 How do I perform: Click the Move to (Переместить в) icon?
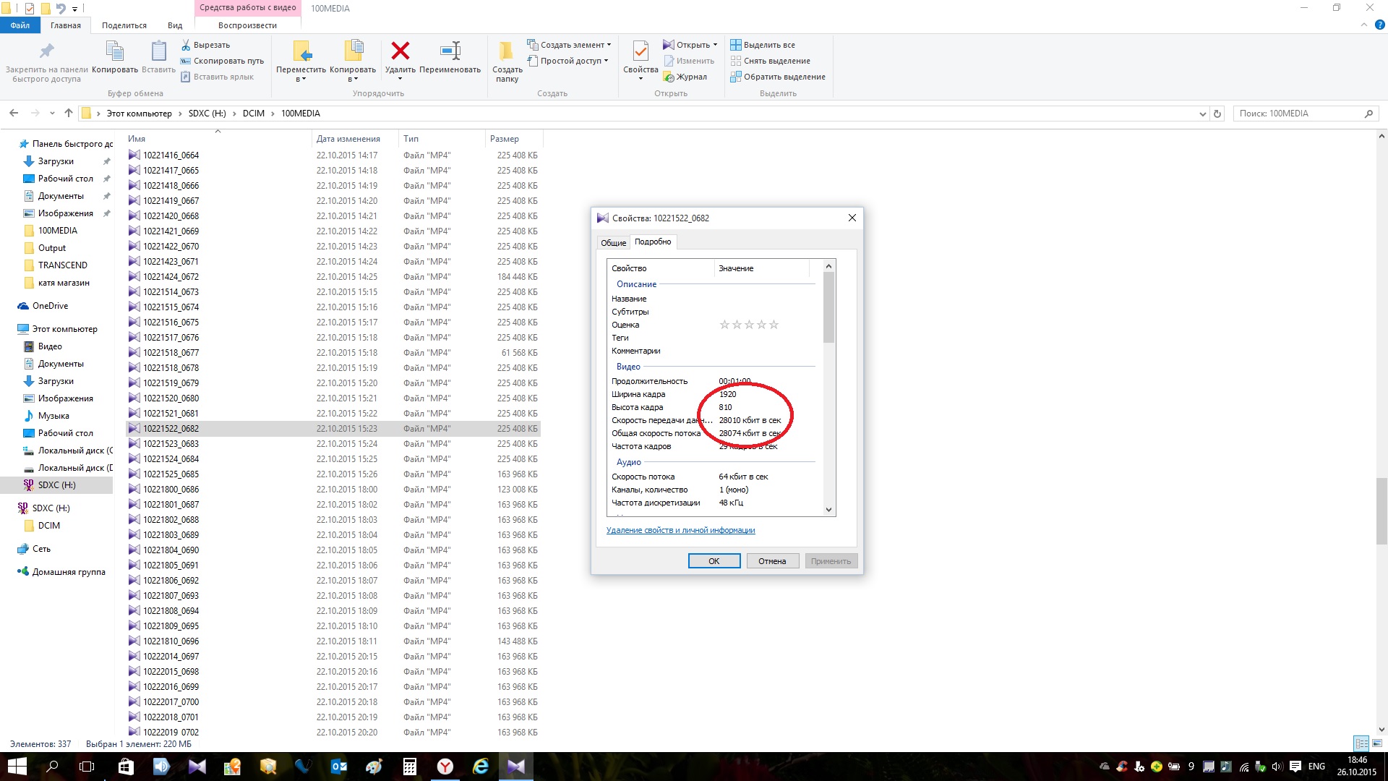pos(301,51)
